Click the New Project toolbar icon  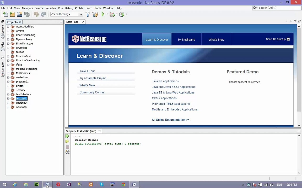click(12, 14)
